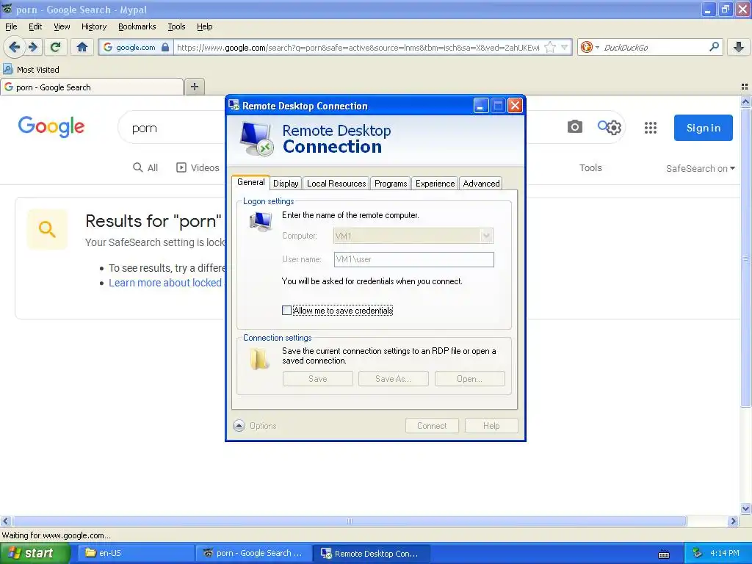Switch to the Display tab
Viewport: 752px width, 564px height.
click(x=286, y=183)
